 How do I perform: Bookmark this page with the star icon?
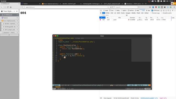pos(111,7)
